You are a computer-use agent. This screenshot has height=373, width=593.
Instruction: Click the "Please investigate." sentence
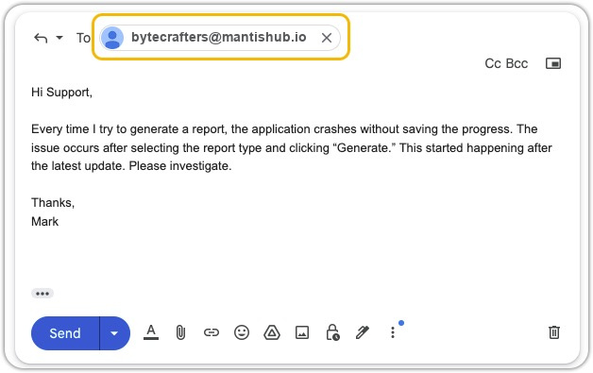coord(180,166)
